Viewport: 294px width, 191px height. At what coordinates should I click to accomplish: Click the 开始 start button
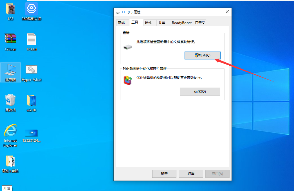tap(7, 188)
